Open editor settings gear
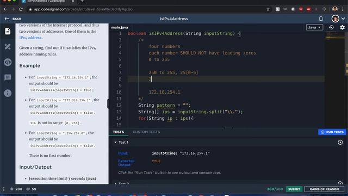348x196 pixels. pos(342,27)
